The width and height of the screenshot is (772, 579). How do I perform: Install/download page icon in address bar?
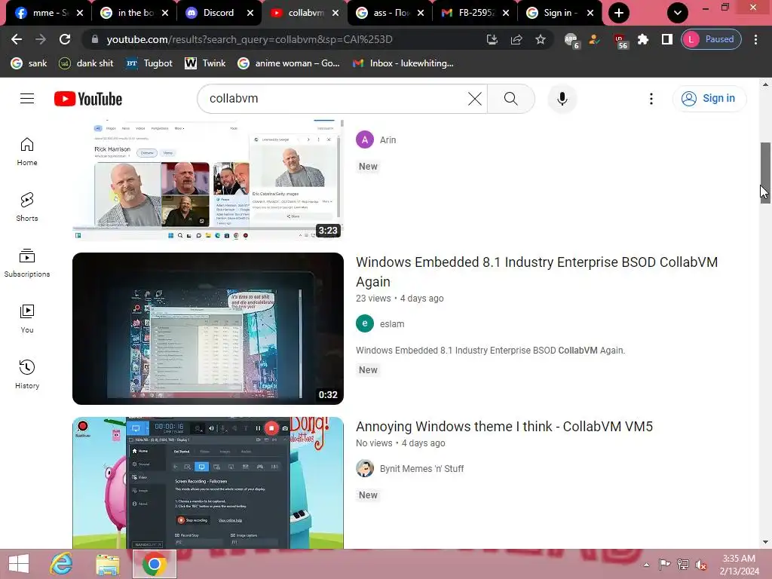492,39
